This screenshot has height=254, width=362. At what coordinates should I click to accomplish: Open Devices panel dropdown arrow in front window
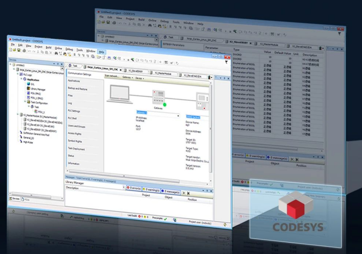pyautogui.click(x=54, y=63)
